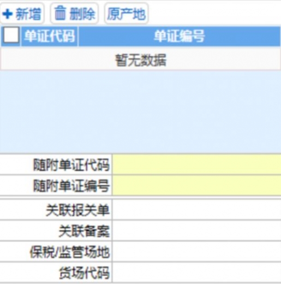Click the empty light-blue table body area
Screen dimensions: 281x284
(x=140, y=112)
